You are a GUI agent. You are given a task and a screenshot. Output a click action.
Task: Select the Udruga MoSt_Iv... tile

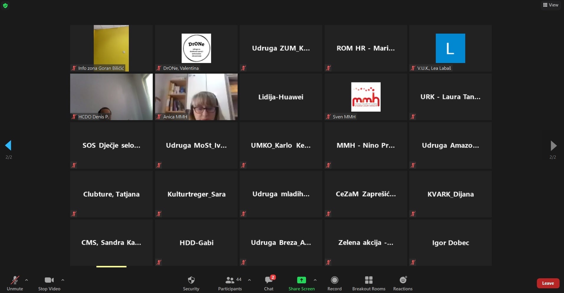[x=196, y=145]
